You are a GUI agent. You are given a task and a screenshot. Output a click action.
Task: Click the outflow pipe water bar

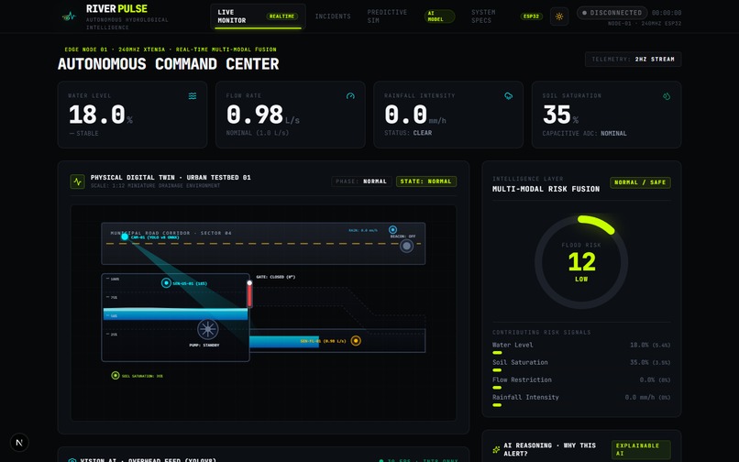tap(284, 341)
